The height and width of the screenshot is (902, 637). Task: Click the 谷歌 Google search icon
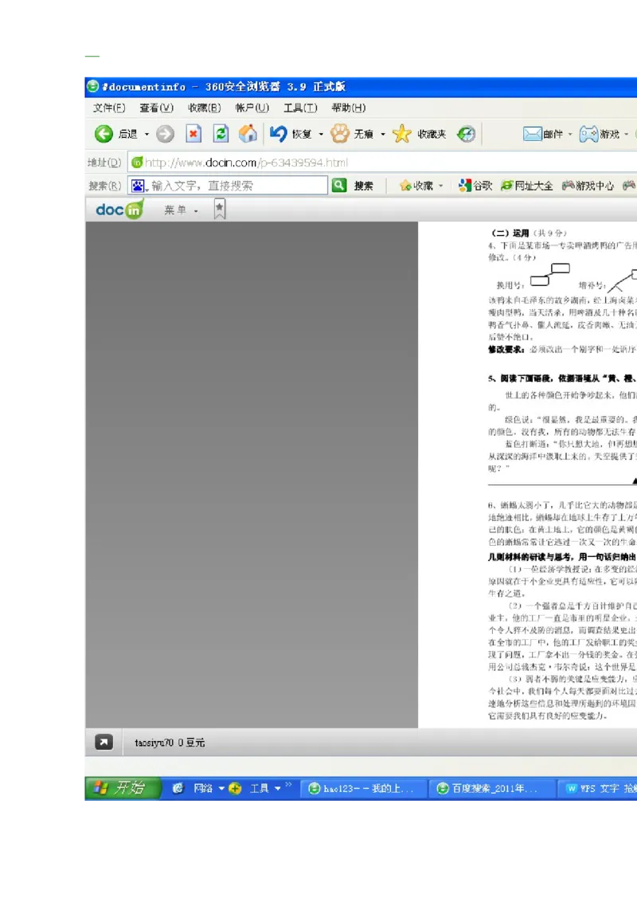coord(465,185)
